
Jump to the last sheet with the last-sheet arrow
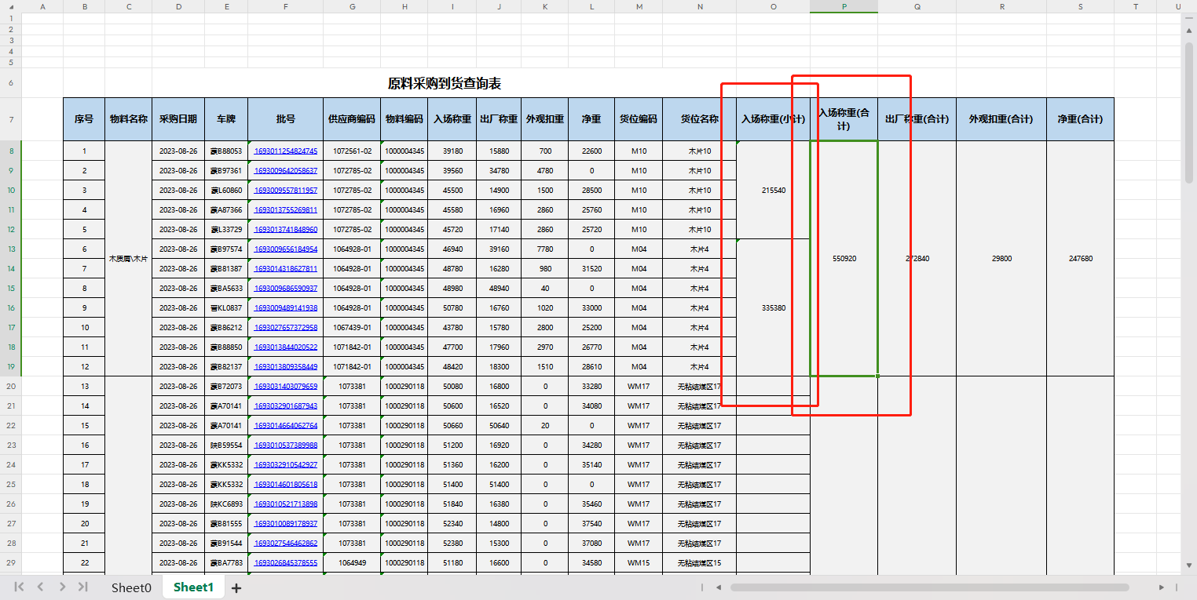pos(83,587)
